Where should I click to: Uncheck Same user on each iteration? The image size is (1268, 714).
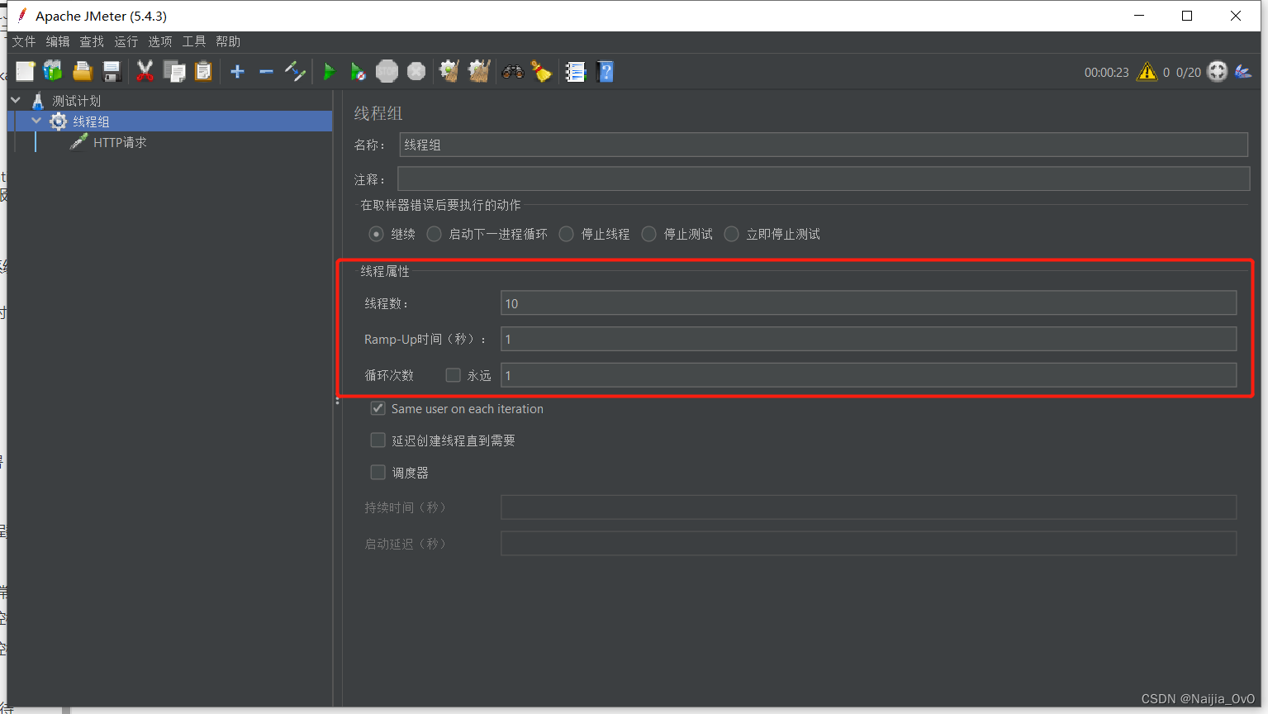tap(378, 408)
